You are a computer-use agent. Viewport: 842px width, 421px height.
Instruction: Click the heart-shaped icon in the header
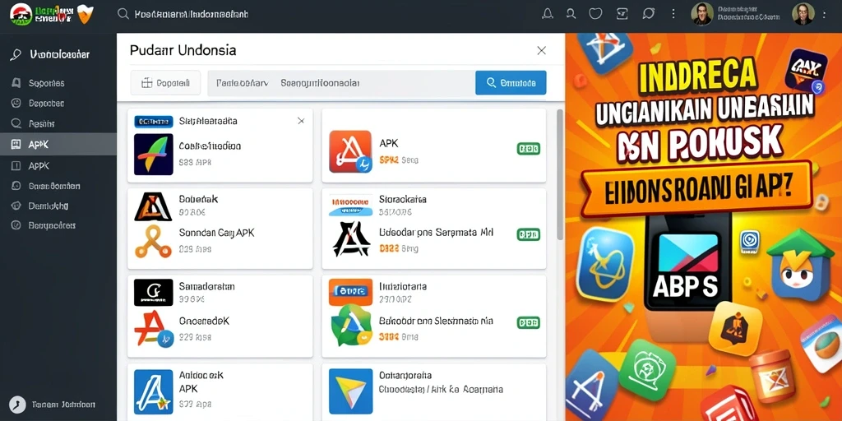595,13
